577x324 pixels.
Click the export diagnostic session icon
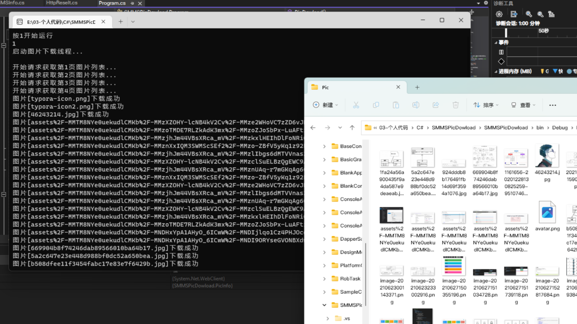point(514,14)
